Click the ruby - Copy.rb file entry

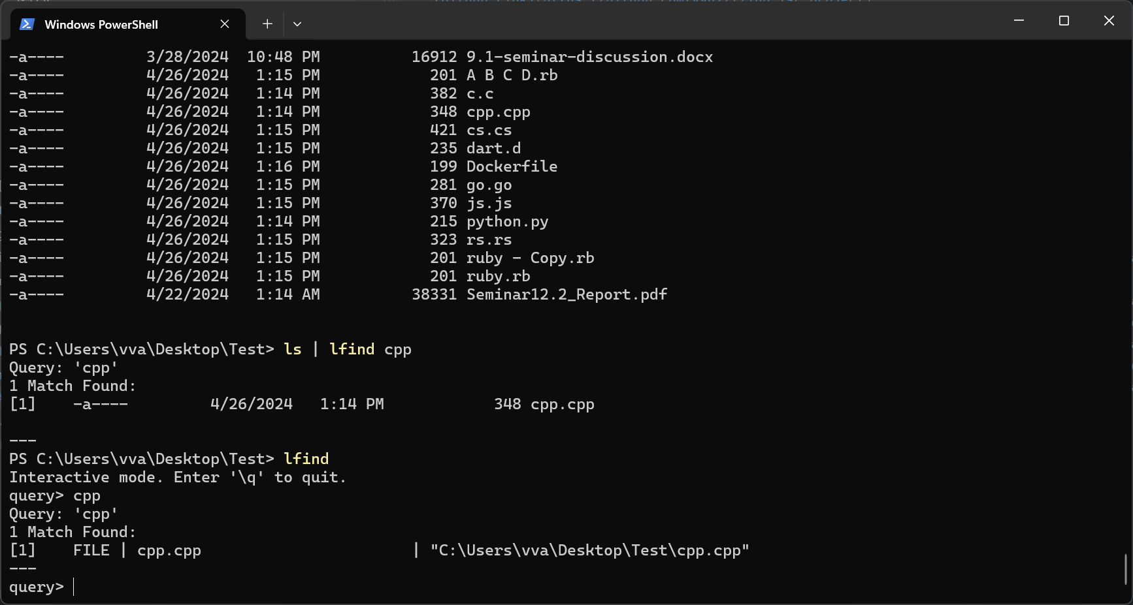tap(530, 258)
